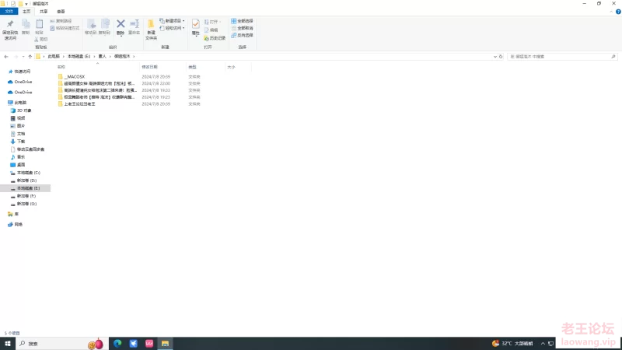
Task: Select the _MACOSX folder
Action: [x=75, y=77]
